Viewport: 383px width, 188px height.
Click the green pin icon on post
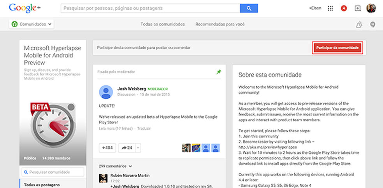(219, 72)
